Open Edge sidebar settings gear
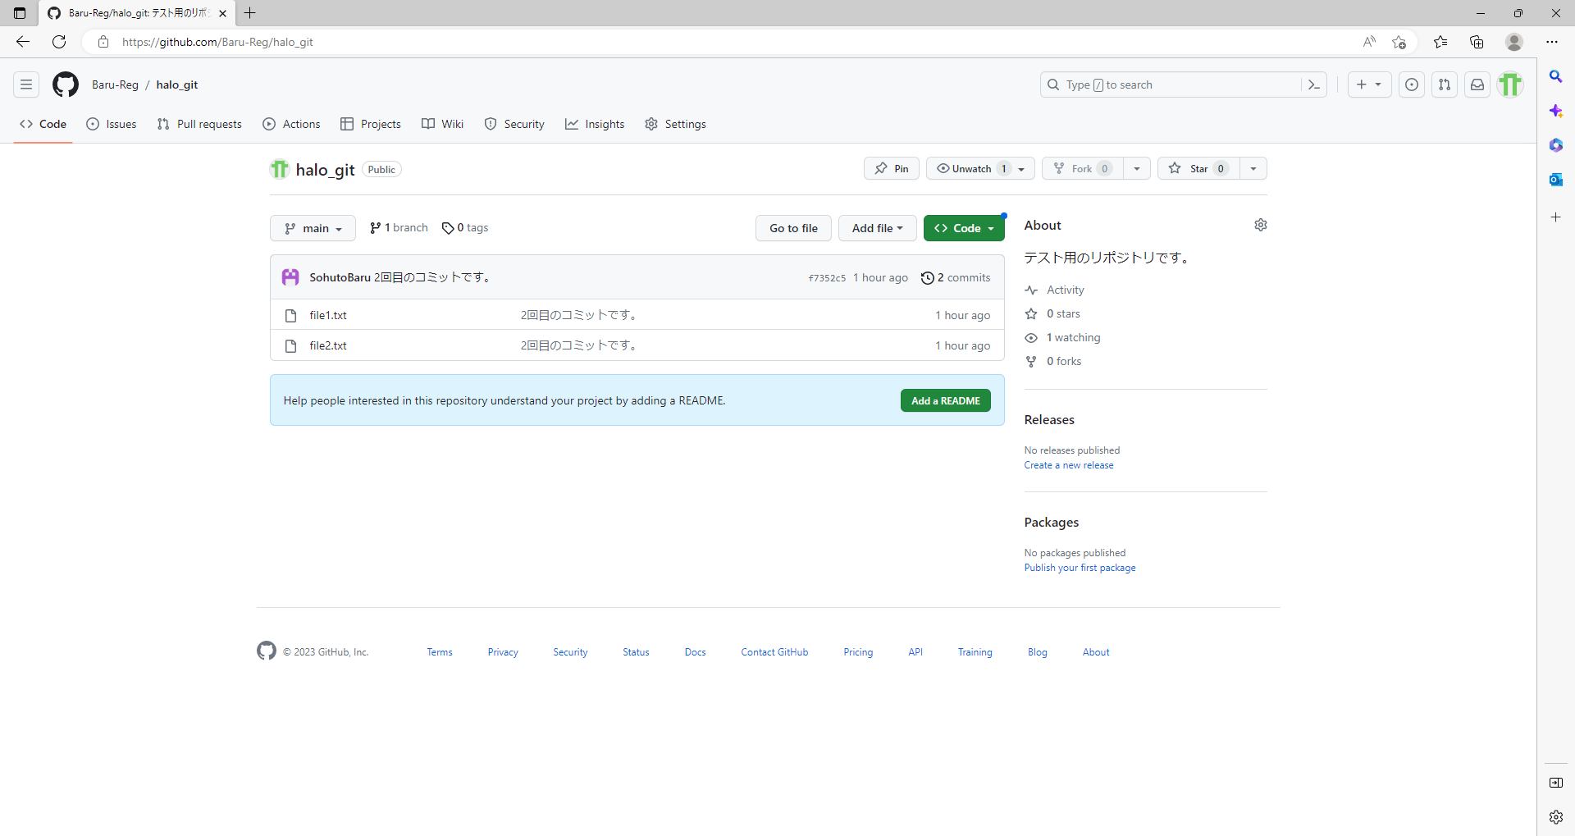The image size is (1575, 836). pyautogui.click(x=1556, y=817)
